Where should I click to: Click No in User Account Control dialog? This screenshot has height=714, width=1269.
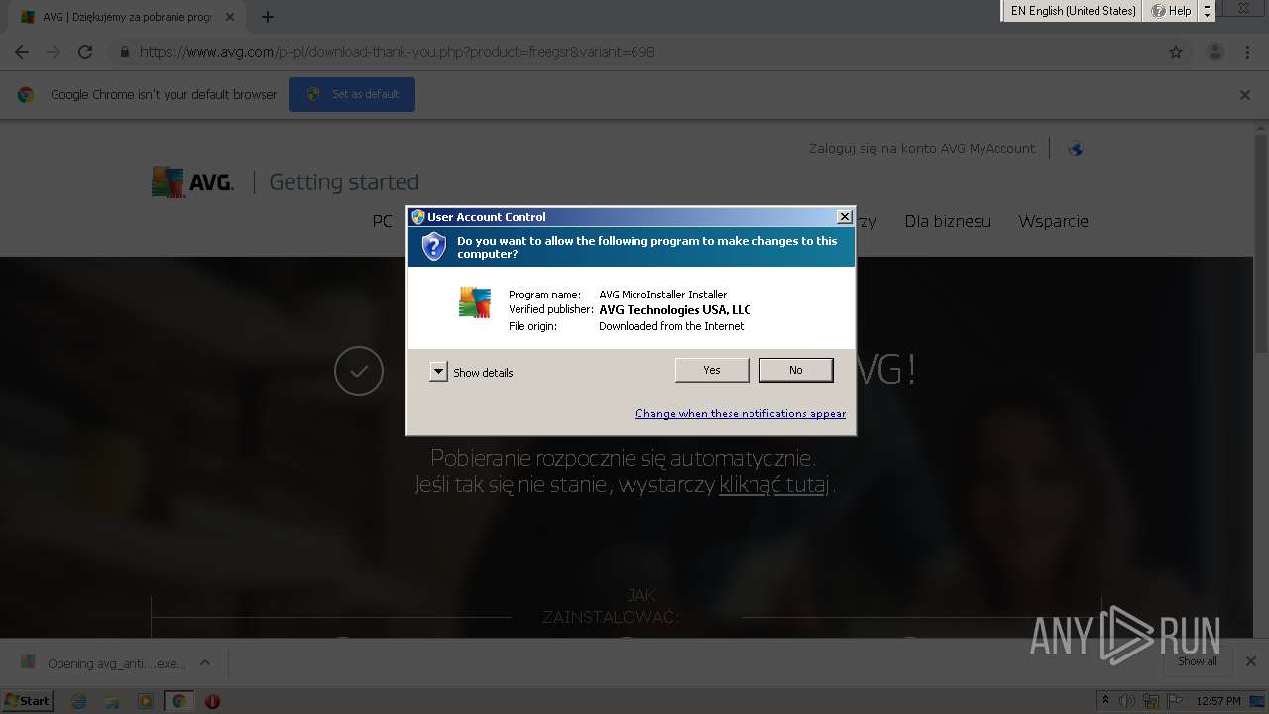click(x=796, y=370)
